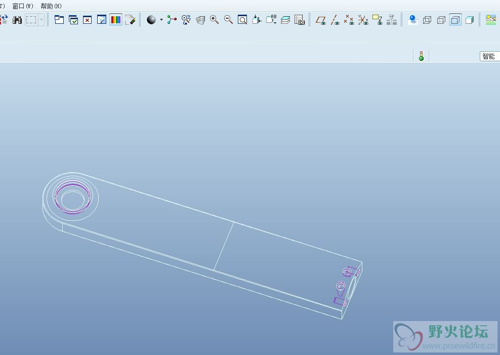This screenshot has width=500, height=355.
Task: Toggle datum points display
Action: click(x=349, y=20)
